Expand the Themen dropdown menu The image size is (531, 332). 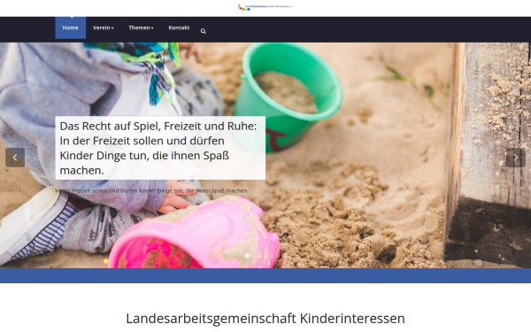point(141,27)
